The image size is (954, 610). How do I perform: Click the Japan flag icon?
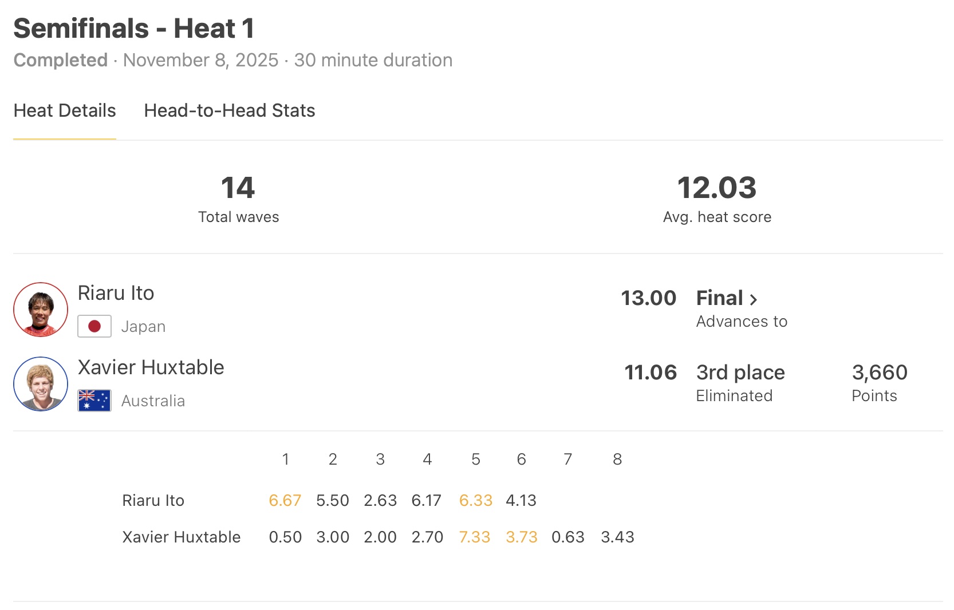pyautogui.click(x=94, y=326)
